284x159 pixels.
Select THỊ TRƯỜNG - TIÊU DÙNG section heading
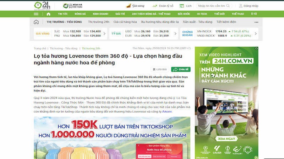click(x=64, y=22)
